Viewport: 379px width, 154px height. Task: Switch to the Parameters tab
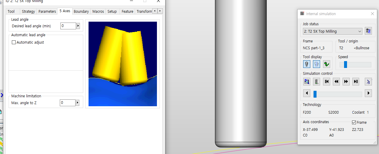(47, 11)
